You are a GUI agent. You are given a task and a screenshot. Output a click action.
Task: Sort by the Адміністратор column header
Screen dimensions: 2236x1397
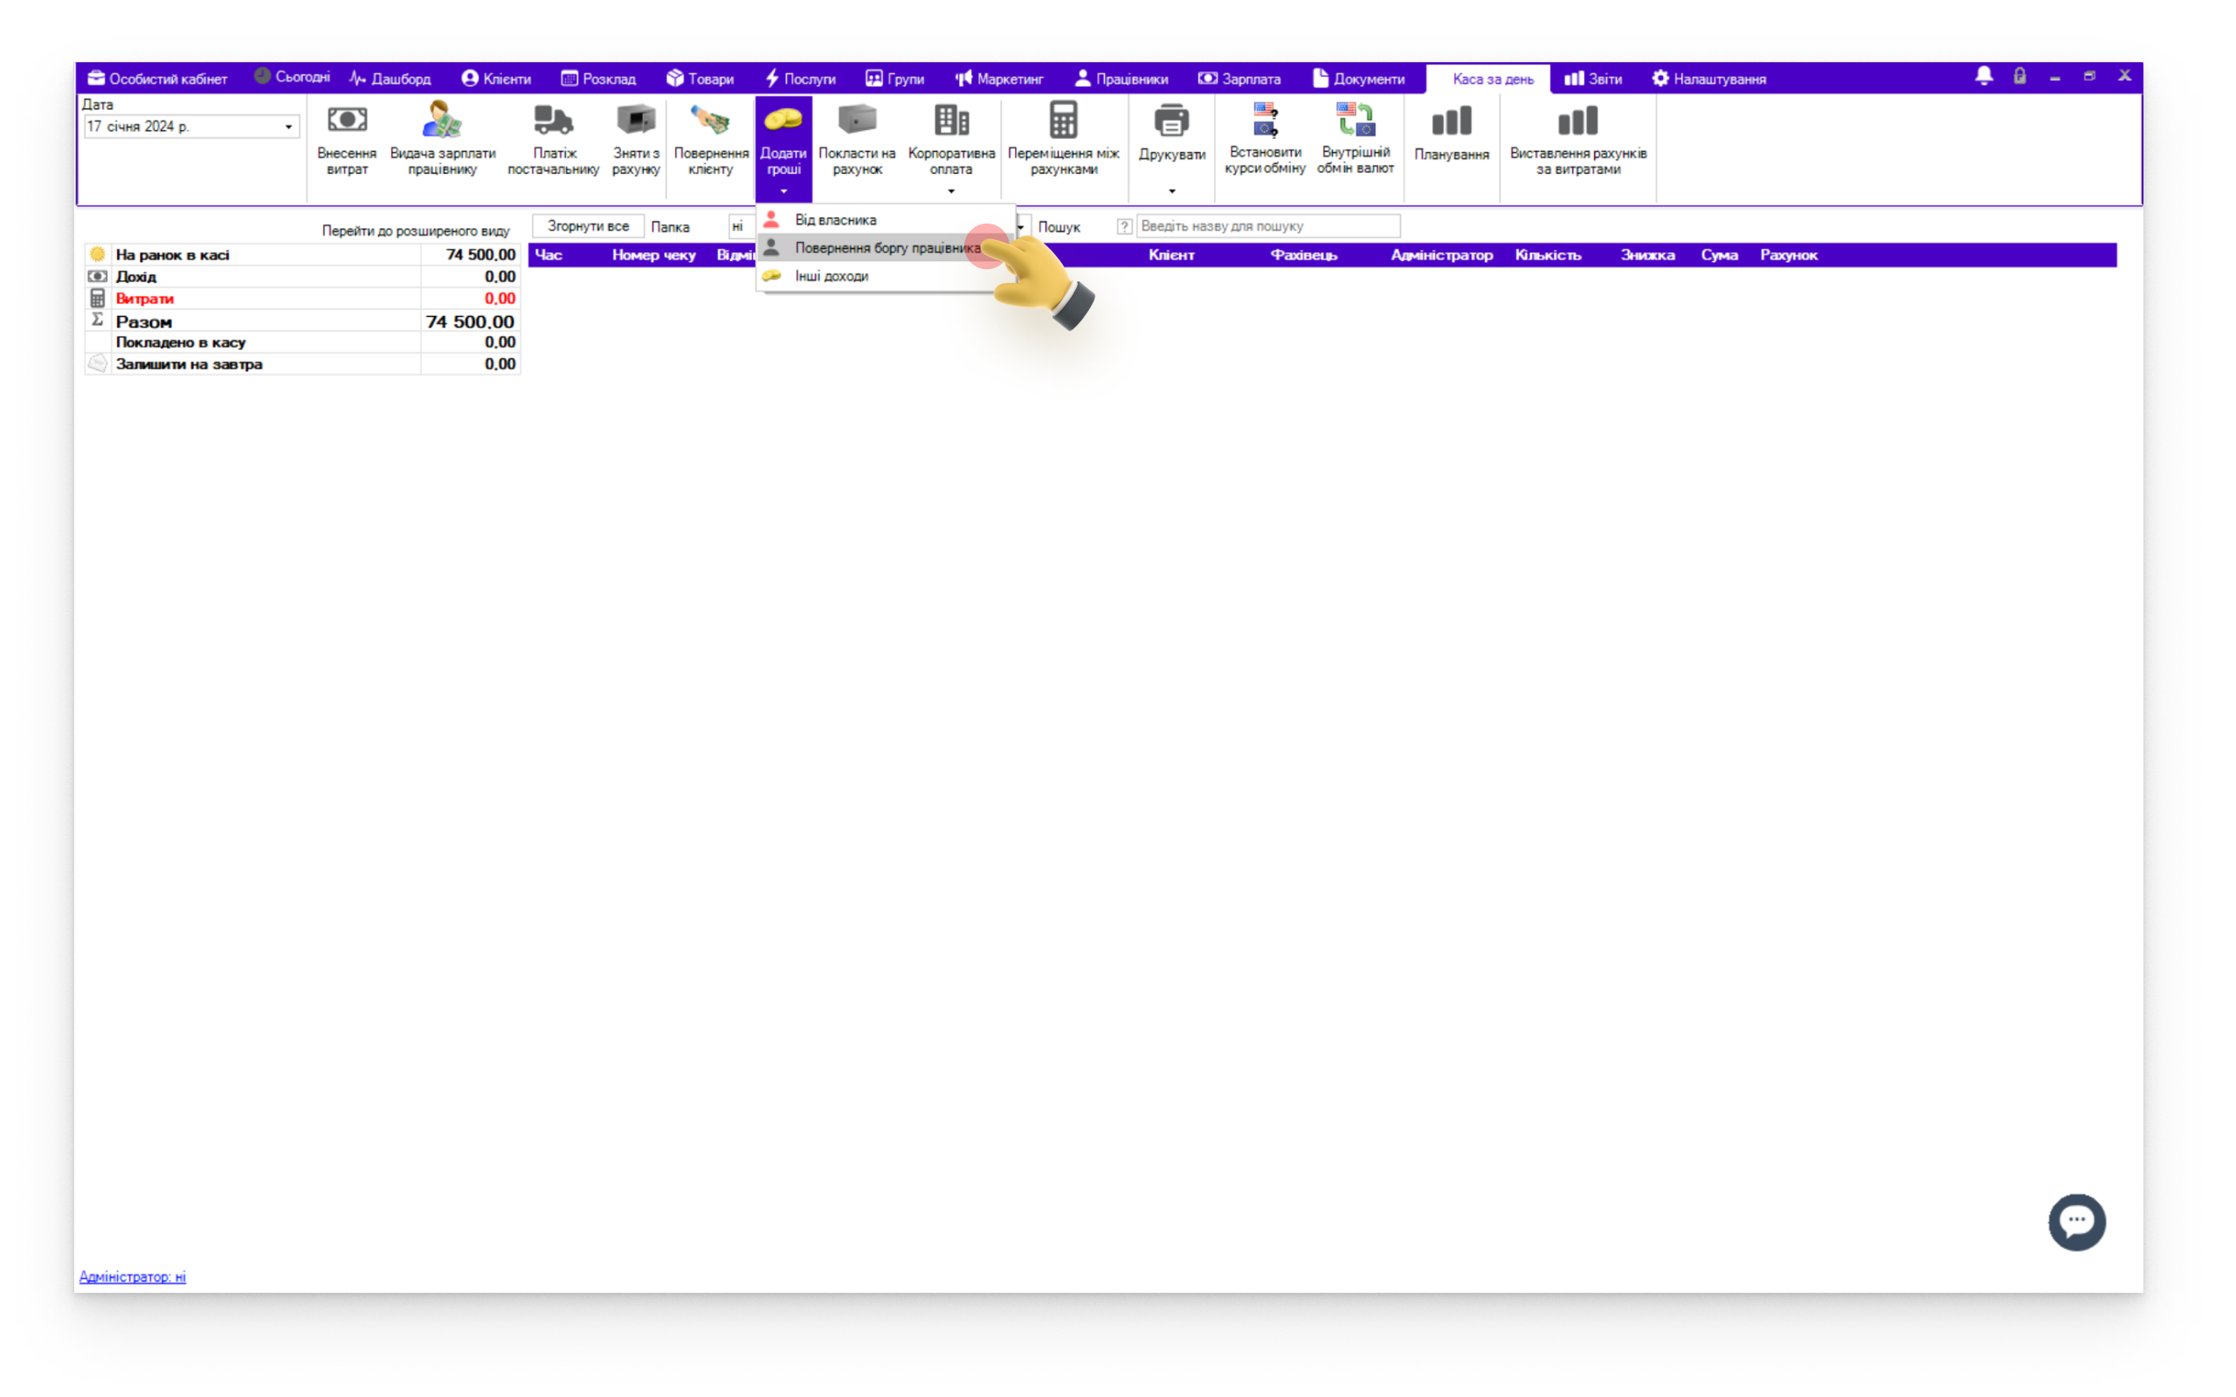1441,255
